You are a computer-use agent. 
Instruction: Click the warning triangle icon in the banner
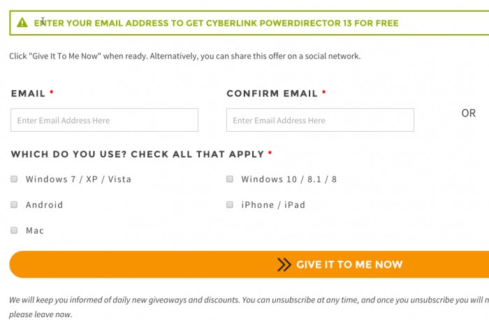click(22, 23)
